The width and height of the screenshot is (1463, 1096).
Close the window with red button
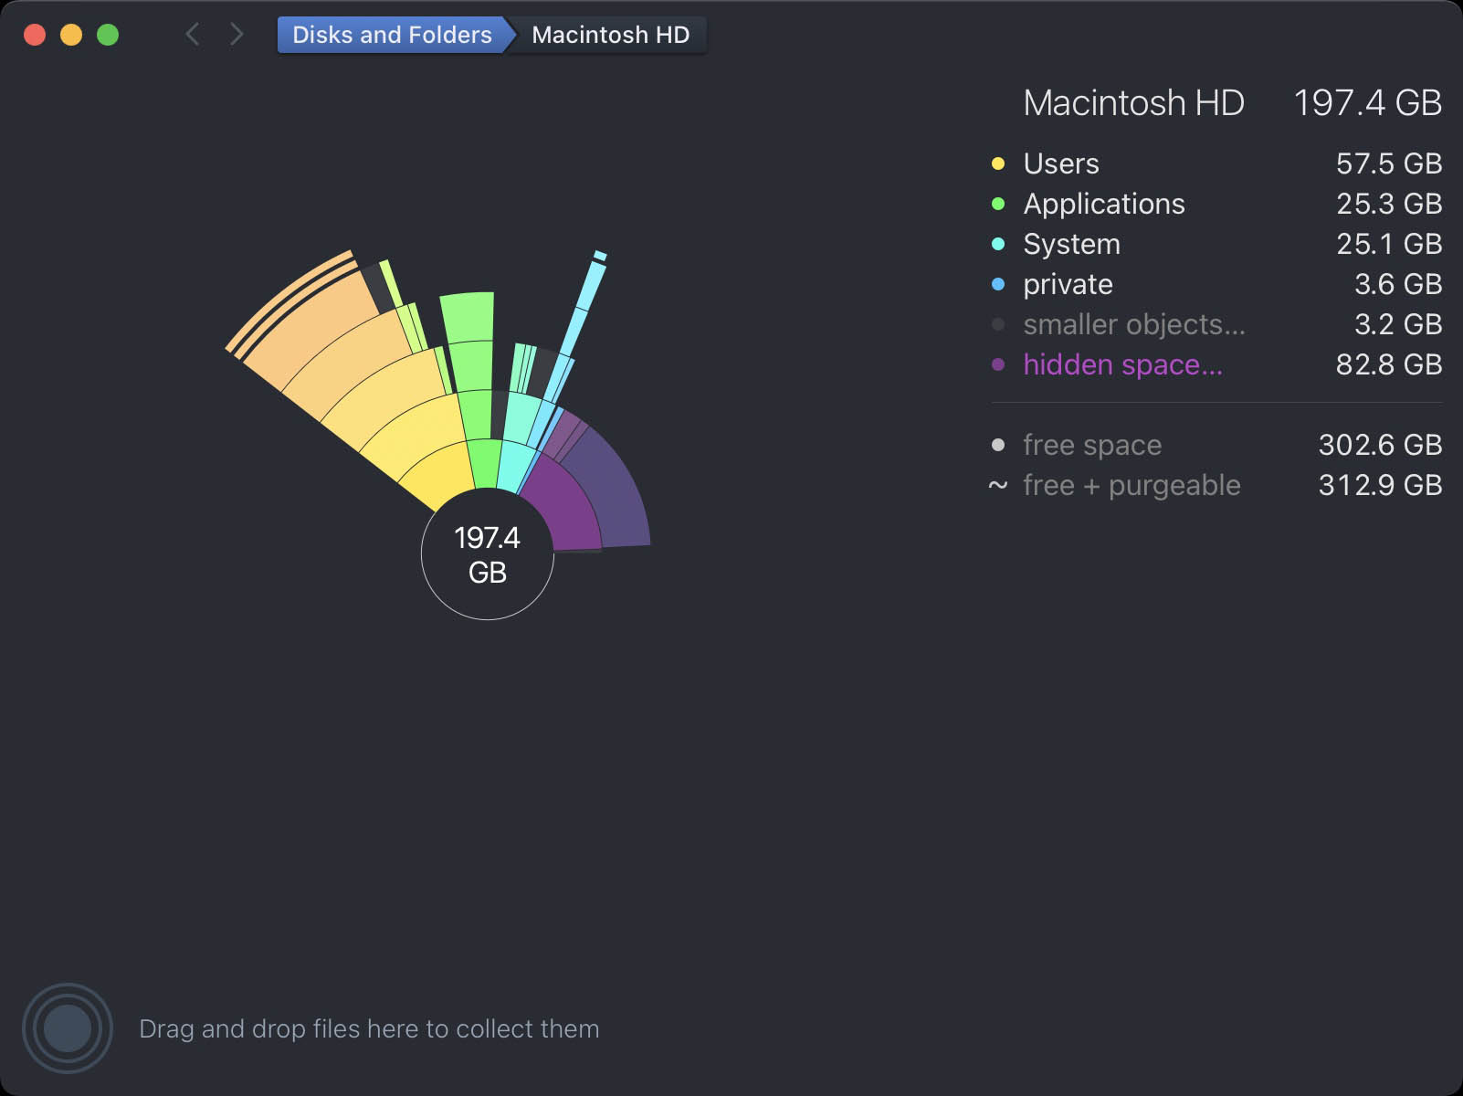pyautogui.click(x=35, y=35)
